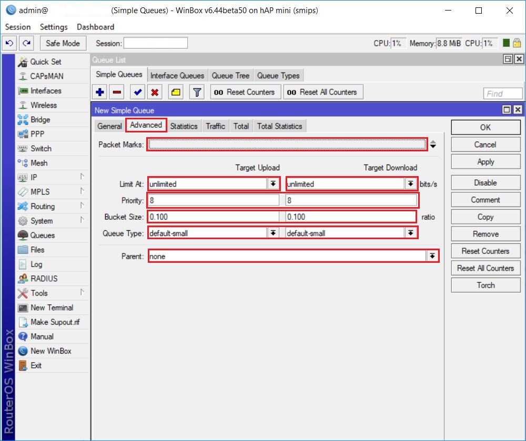
Task: Launch Torch from the right panel
Action: [x=484, y=285]
